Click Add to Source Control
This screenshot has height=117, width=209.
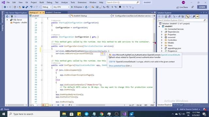pos(189,109)
